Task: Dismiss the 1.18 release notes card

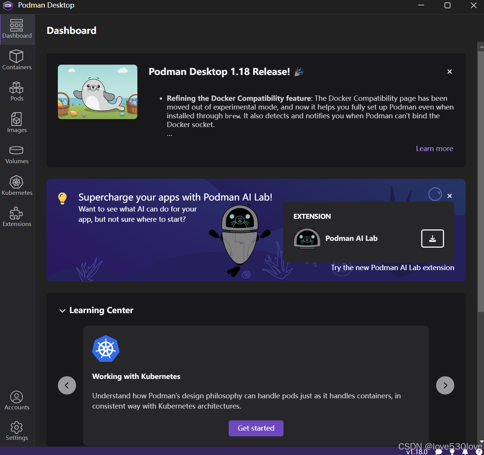Action: (x=450, y=72)
